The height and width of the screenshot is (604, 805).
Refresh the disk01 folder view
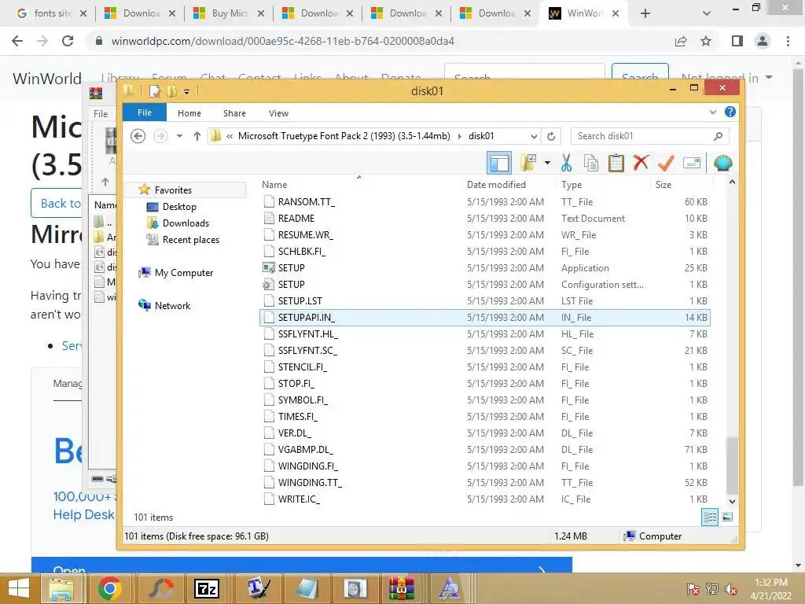click(x=551, y=136)
